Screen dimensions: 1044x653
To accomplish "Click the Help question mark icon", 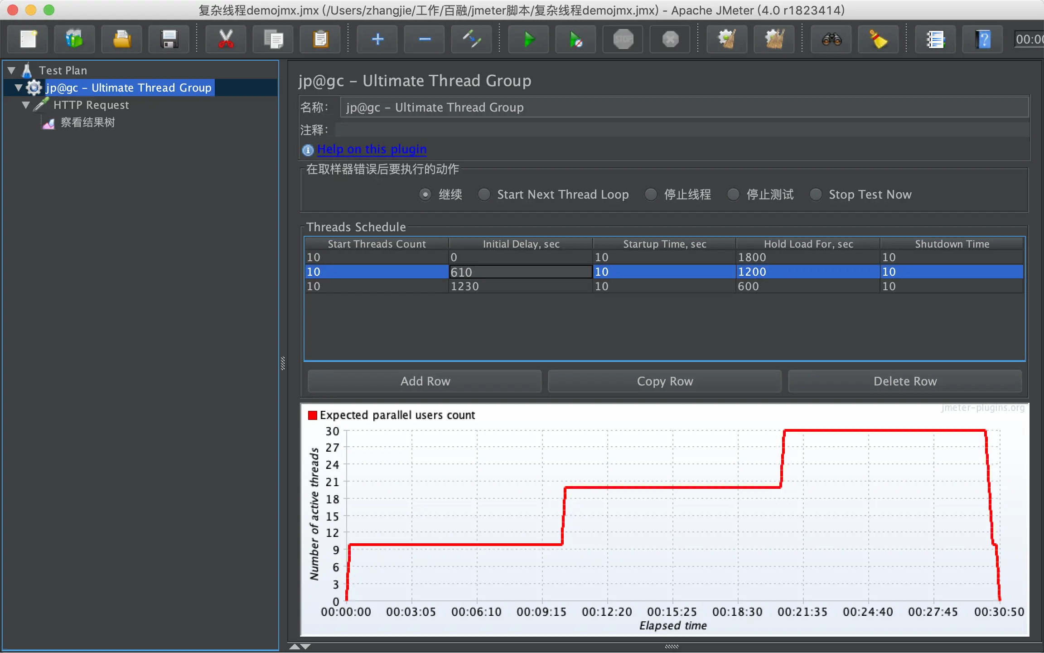I will click(982, 39).
